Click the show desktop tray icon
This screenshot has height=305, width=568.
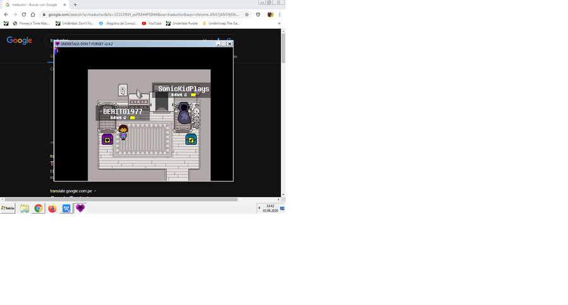tap(282, 209)
